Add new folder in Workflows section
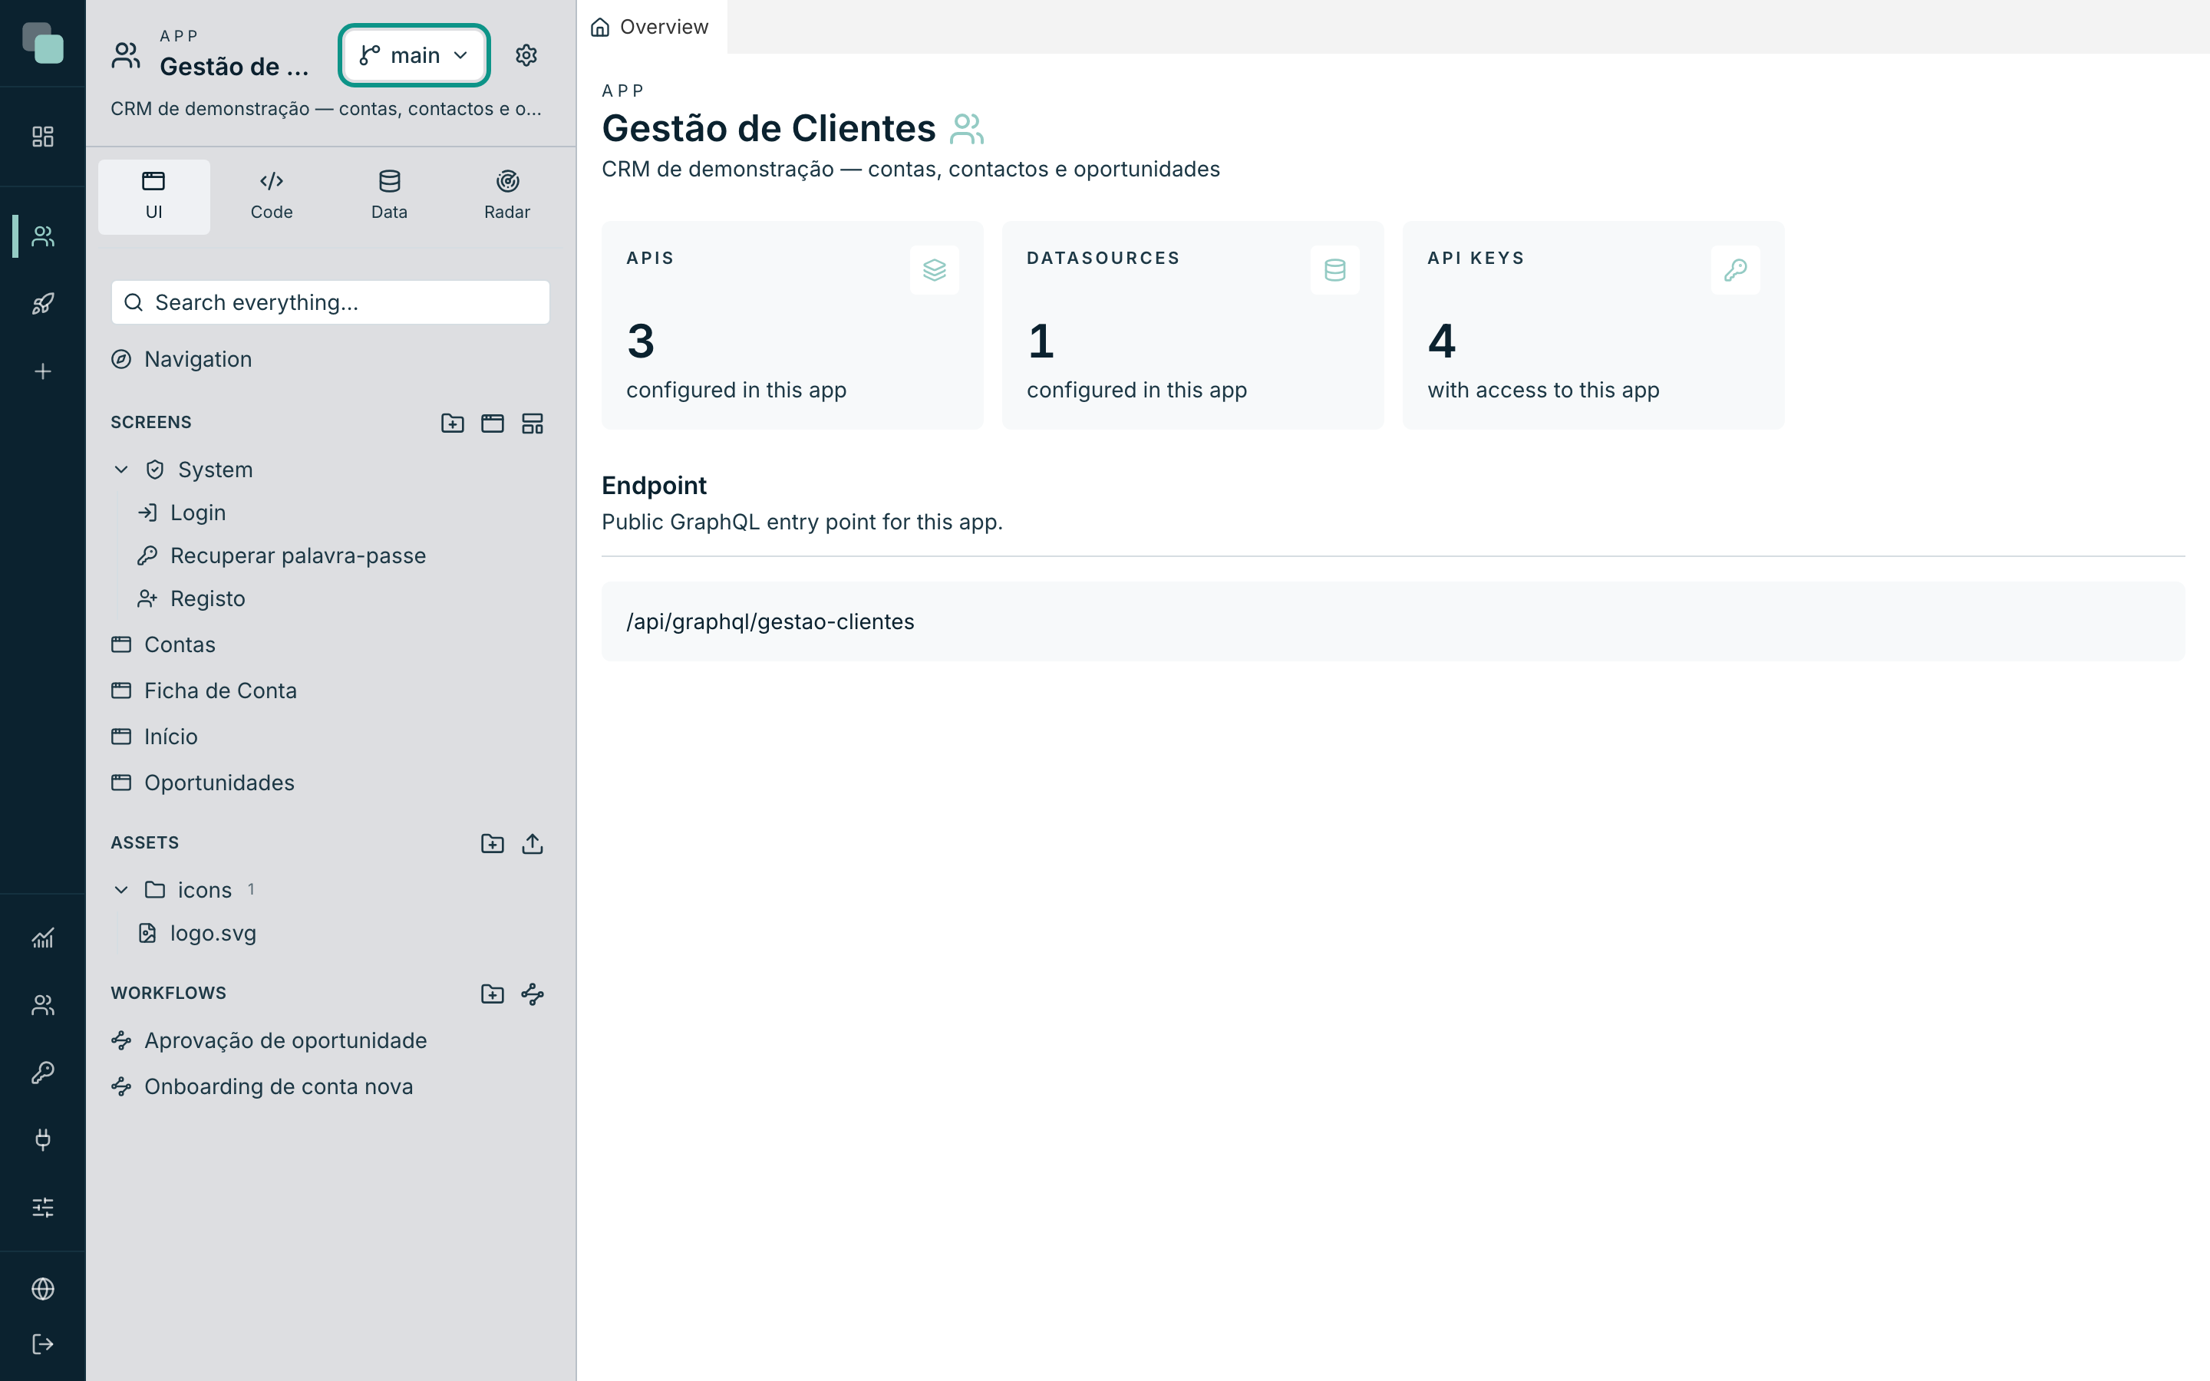The width and height of the screenshot is (2210, 1381). click(x=492, y=994)
